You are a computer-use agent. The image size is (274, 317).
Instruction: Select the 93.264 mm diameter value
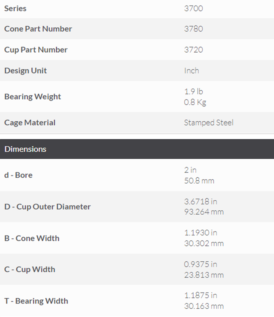point(203,212)
